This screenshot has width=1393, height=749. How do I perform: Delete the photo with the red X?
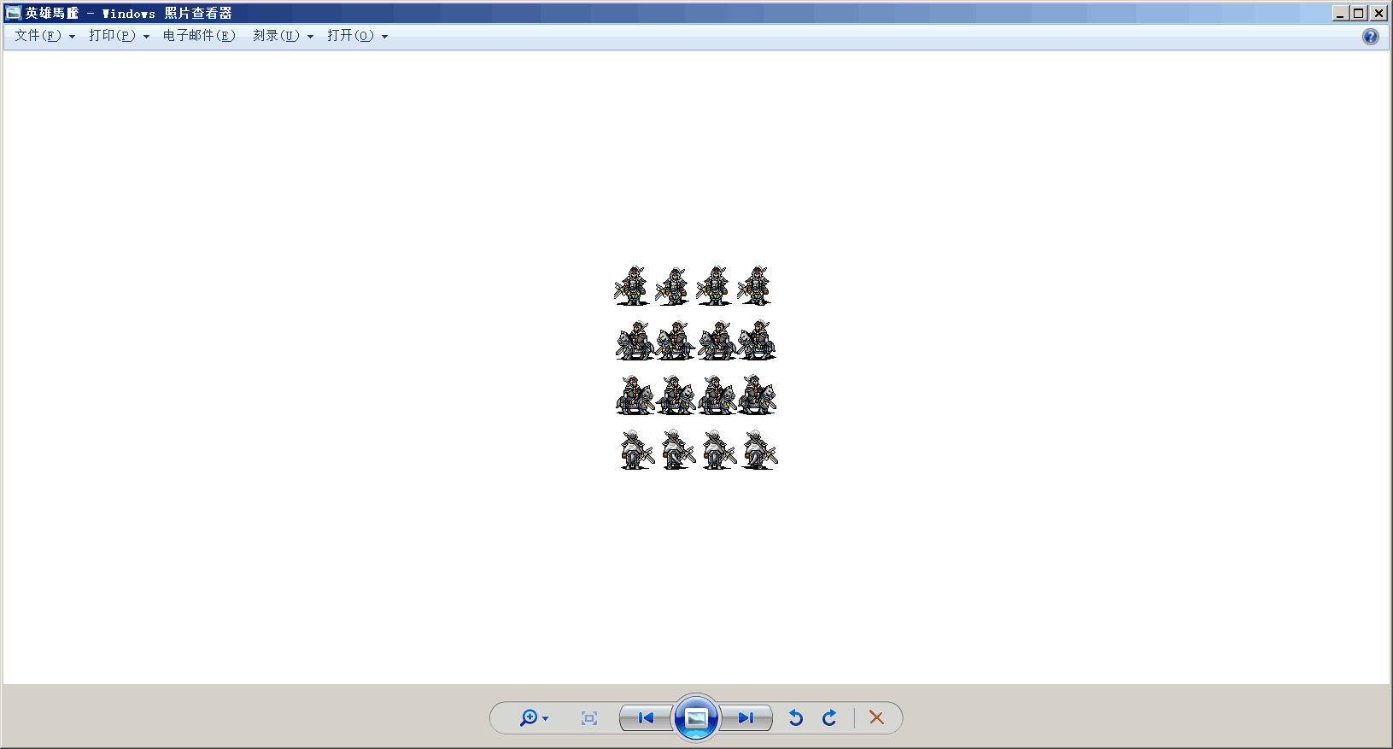tap(876, 717)
